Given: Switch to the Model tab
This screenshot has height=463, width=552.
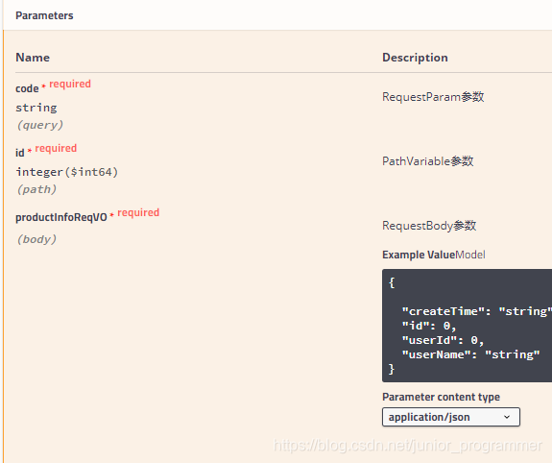Looking at the screenshot, I should point(470,255).
